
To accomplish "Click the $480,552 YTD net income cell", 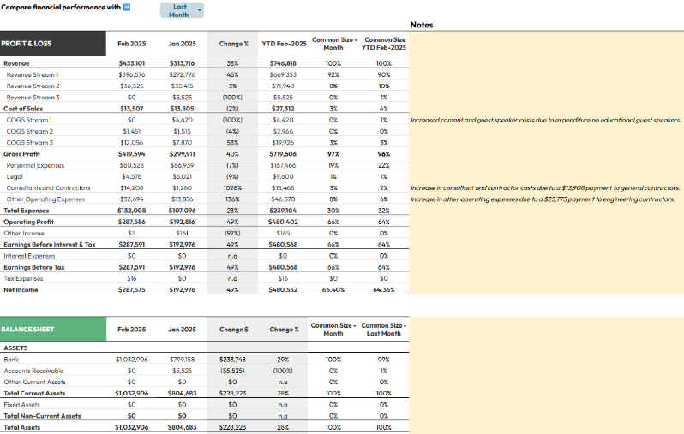I will pos(283,290).
